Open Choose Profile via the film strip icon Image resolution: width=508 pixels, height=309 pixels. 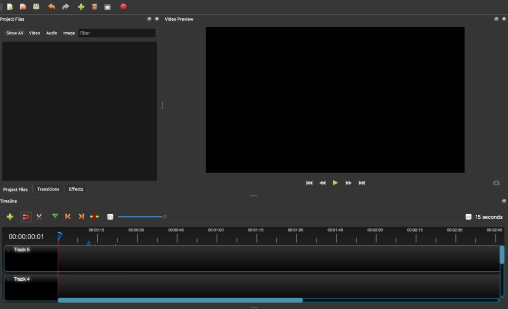pos(94,6)
